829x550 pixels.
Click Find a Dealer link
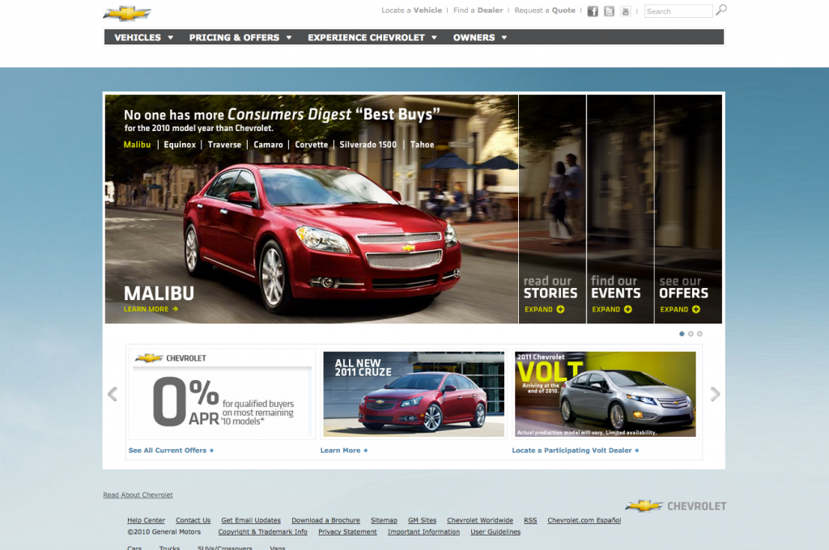pyautogui.click(x=478, y=11)
